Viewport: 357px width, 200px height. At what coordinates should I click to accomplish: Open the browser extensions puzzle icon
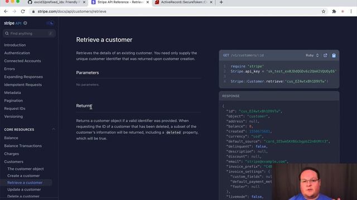pyautogui.click(x=334, y=11)
